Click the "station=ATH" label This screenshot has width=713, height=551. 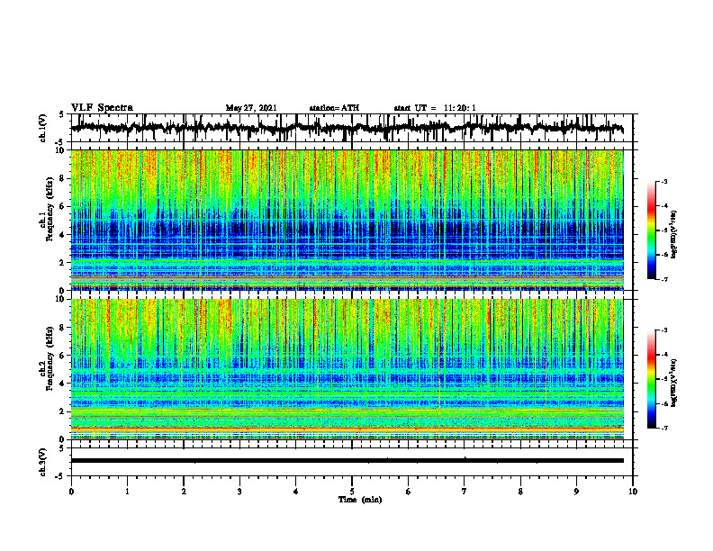tap(334, 108)
